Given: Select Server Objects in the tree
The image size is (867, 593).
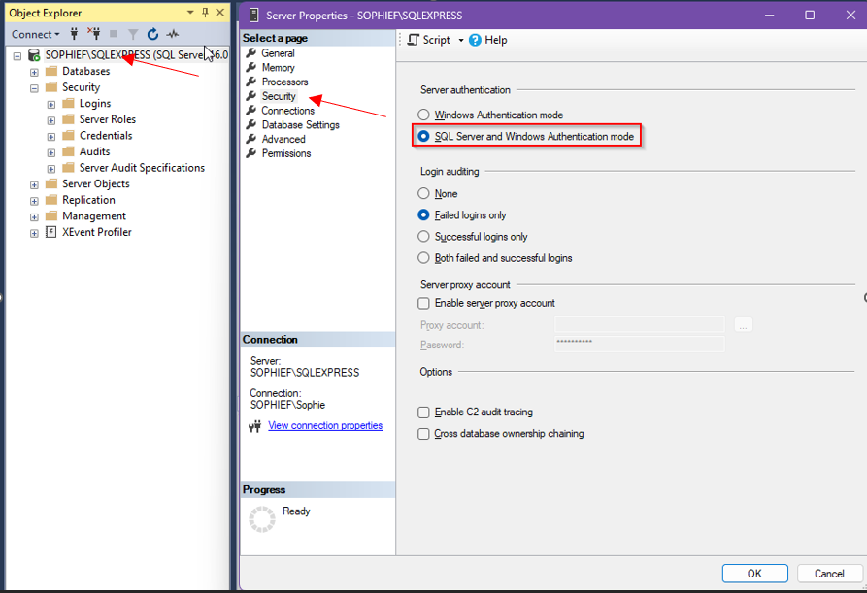Looking at the screenshot, I should tap(96, 184).
